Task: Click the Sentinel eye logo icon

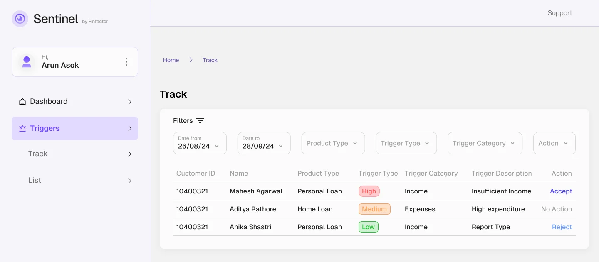Action: [20, 19]
